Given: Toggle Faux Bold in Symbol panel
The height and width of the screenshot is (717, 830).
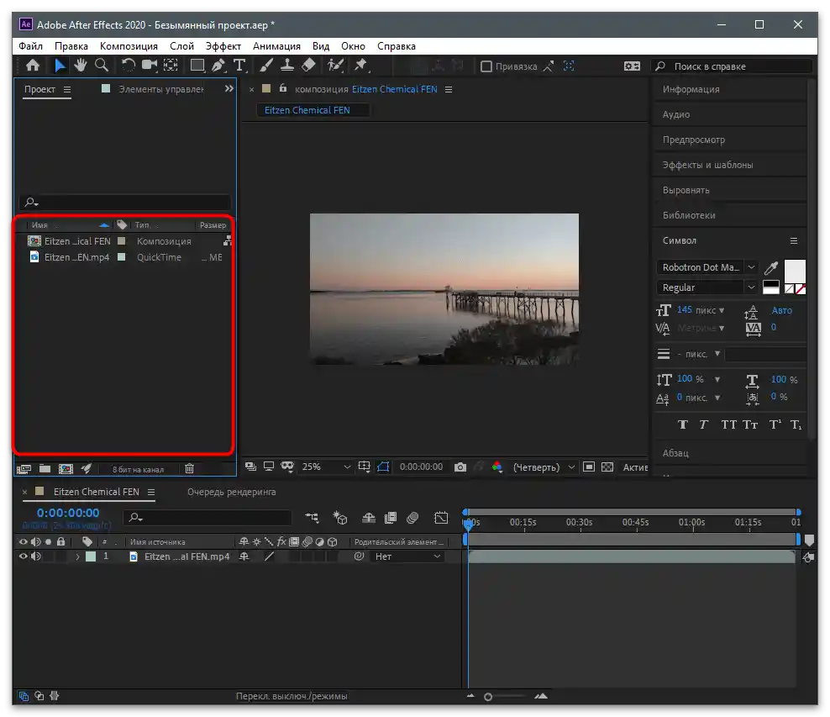Looking at the screenshot, I should 683,424.
